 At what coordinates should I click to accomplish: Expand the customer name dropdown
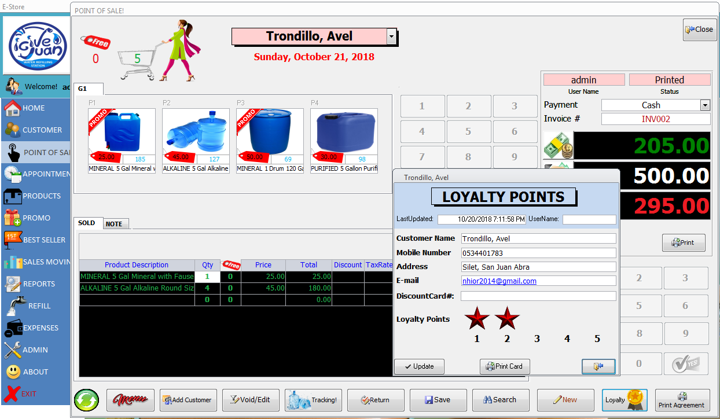coord(391,36)
